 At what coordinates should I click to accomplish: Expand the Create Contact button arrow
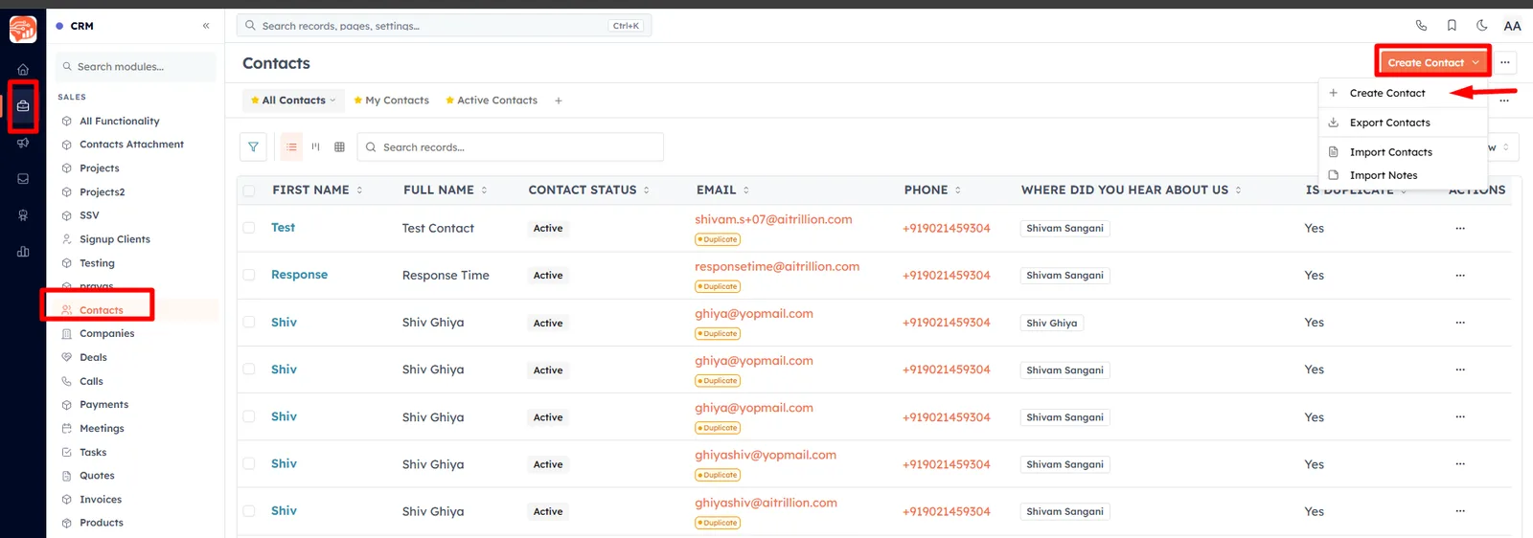point(1476,63)
